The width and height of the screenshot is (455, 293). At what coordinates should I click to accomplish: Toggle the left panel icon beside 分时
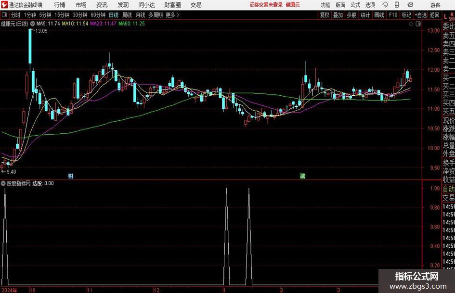point(4,15)
